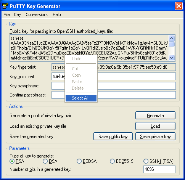Click 'Save the generated key' text
The width and height of the screenshot is (185, 180).
point(31,137)
